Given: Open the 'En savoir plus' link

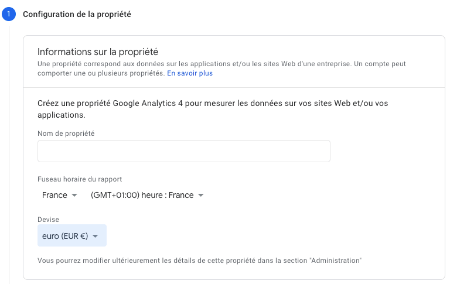Looking at the screenshot, I should coord(190,73).
